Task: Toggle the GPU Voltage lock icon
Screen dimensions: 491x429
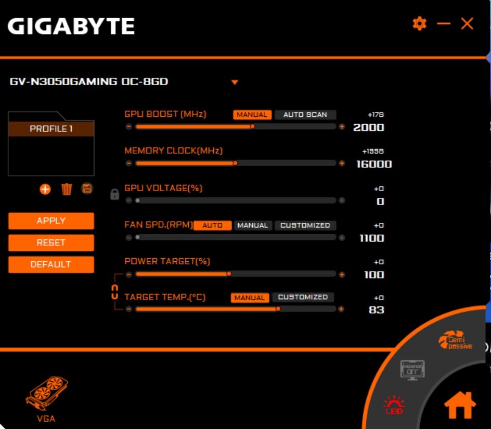Action: coord(114,194)
